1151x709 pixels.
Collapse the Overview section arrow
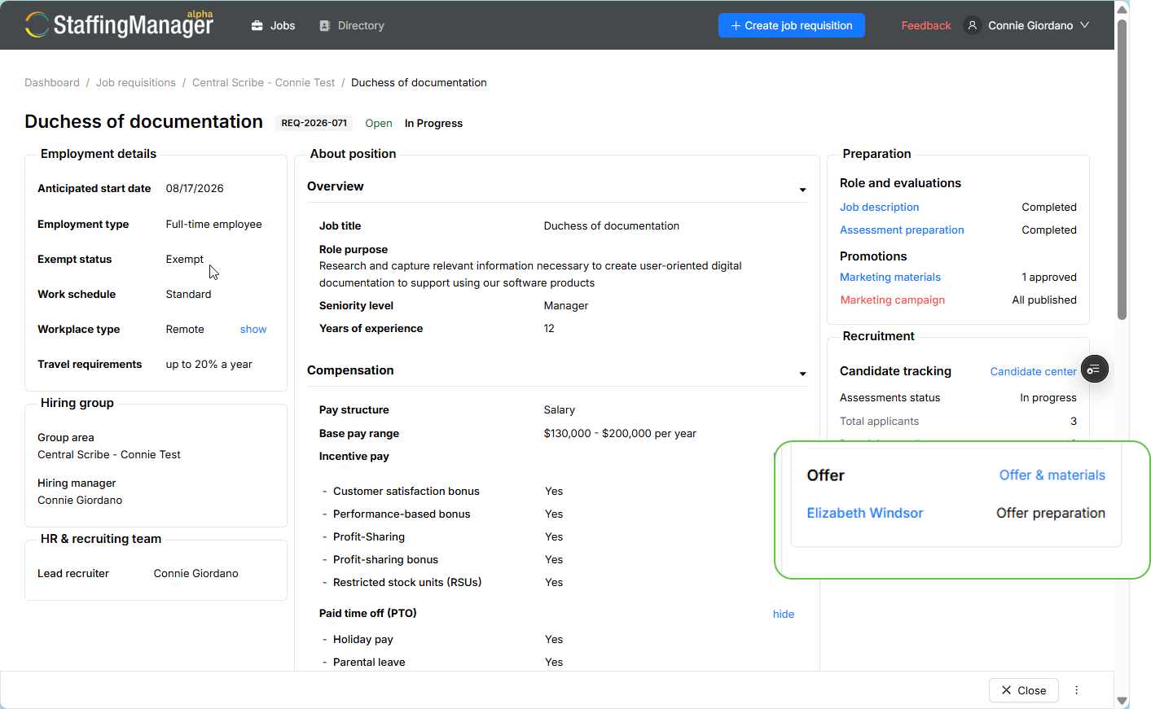[x=802, y=190]
